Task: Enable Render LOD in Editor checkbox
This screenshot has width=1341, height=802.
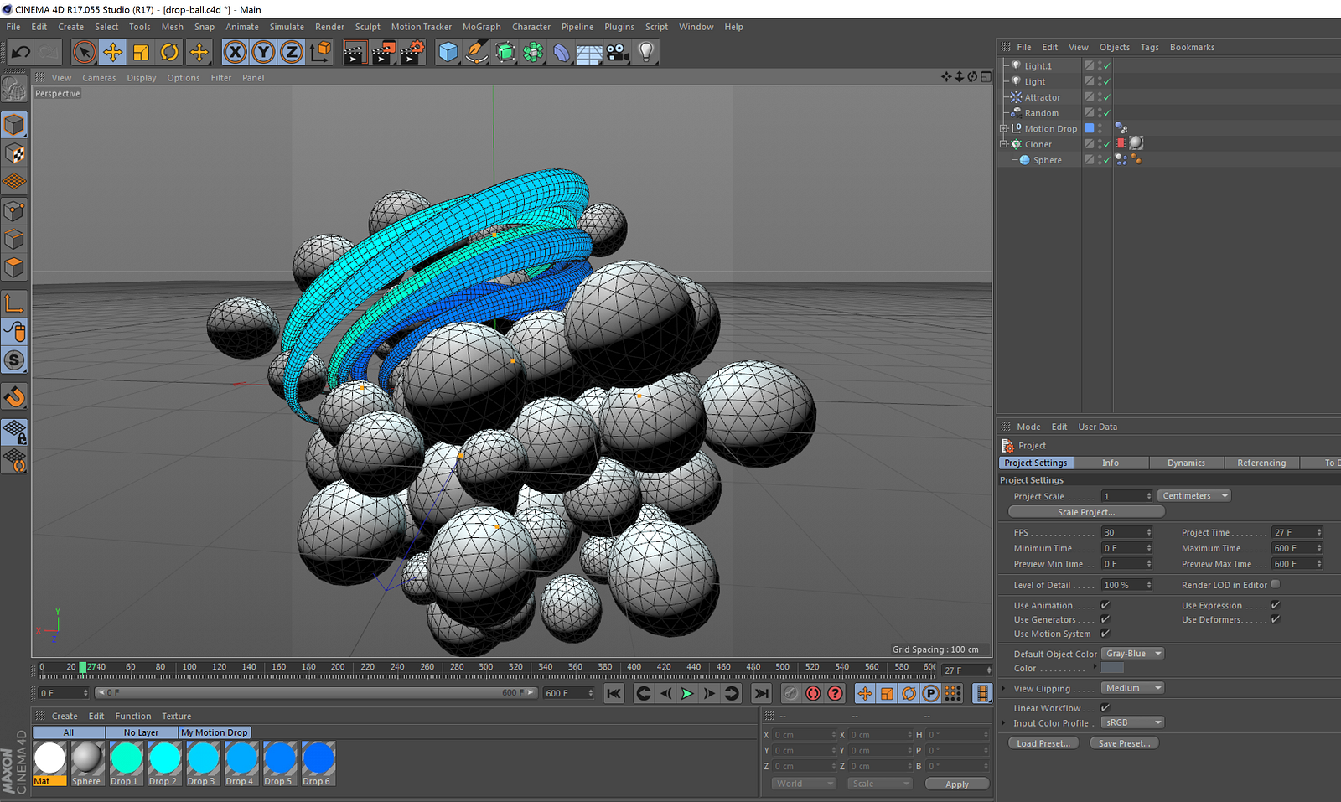Action: pos(1275,585)
